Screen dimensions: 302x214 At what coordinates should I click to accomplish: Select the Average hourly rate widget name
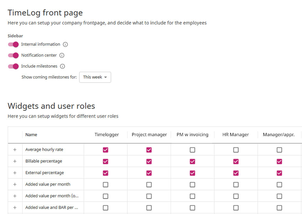44,149
